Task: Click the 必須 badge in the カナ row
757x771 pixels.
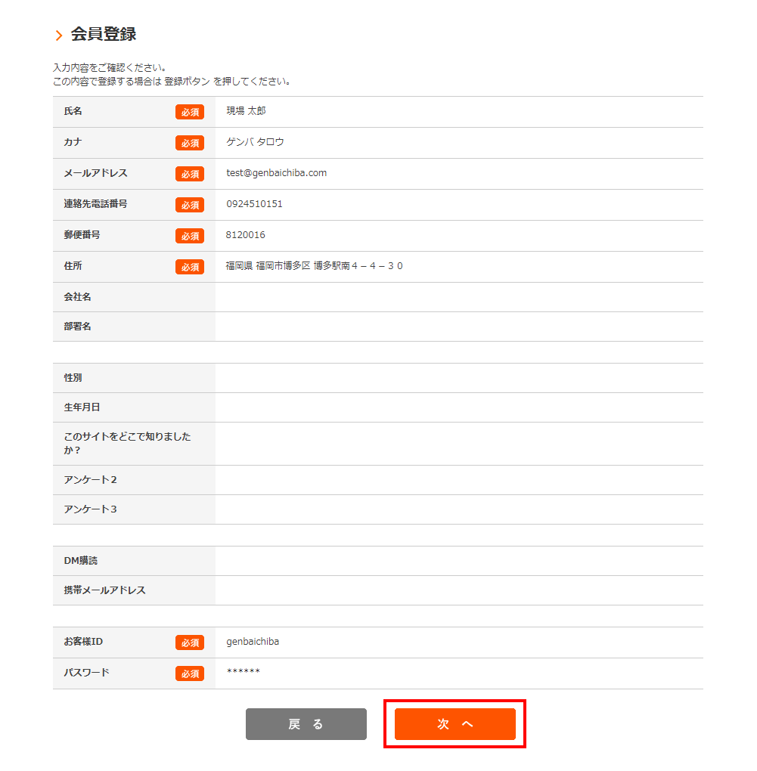Action: pyautogui.click(x=190, y=143)
